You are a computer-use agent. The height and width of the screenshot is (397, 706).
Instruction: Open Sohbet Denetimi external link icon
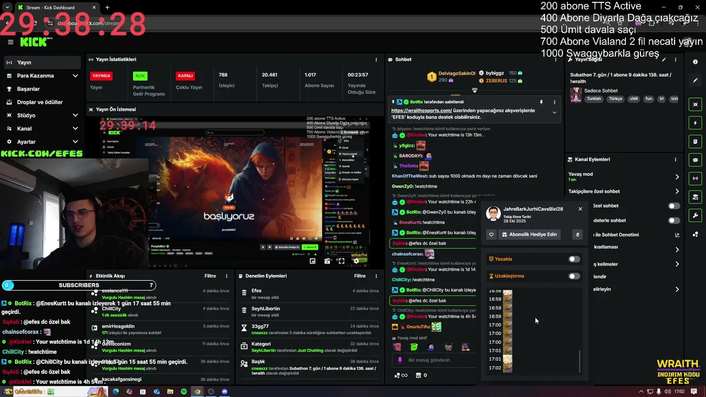pyautogui.click(x=677, y=235)
